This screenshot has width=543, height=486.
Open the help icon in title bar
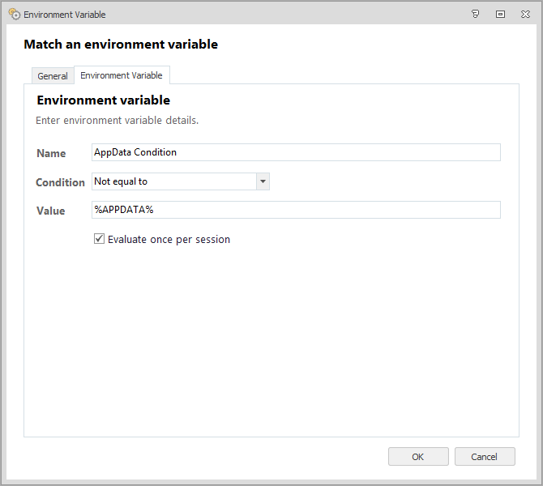(476, 14)
